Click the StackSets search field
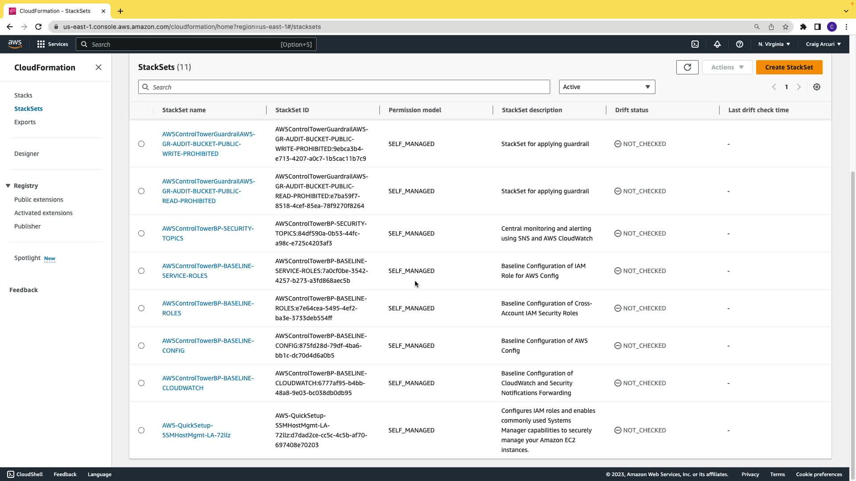Image resolution: width=856 pixels, height=481 pixels. pos(344,87)
